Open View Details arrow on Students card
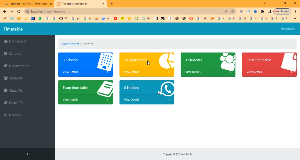Screen dimensions: 300x160 [230, 72]
